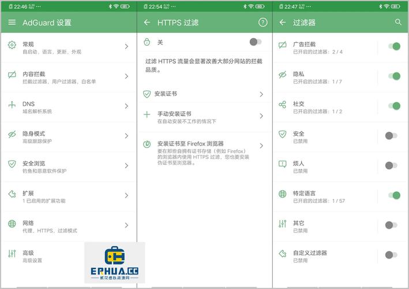Viewport: 409px width, 289px height.
Task: Tap the 安装证书 option
Action: point(205,94)
